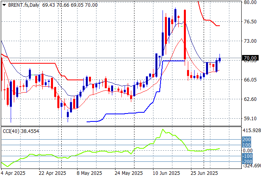Click the 80.00 price axis label

(250, 2)
